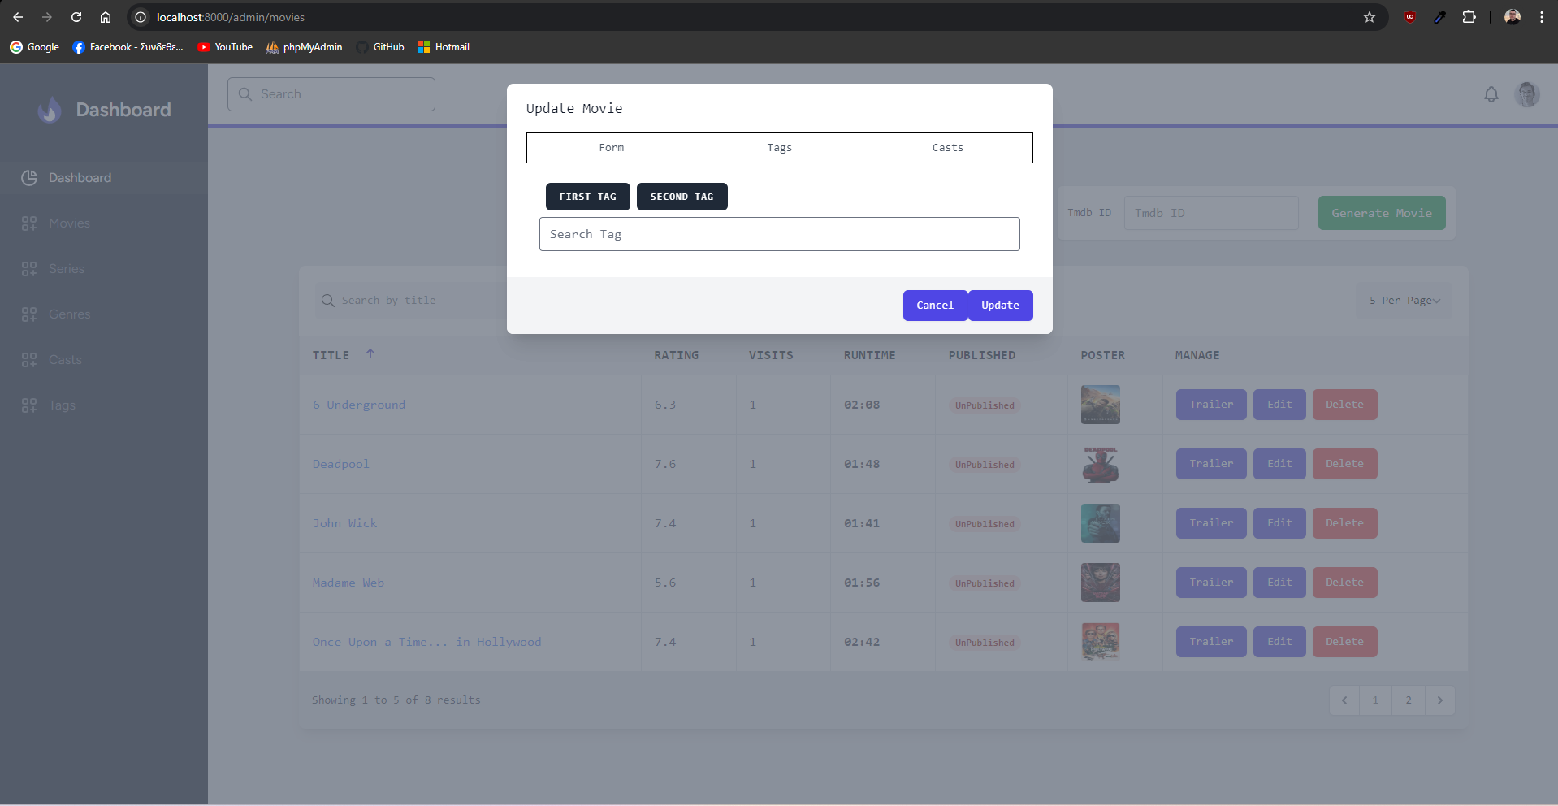Go to Genres in sidebar

[x=69, y=314]
